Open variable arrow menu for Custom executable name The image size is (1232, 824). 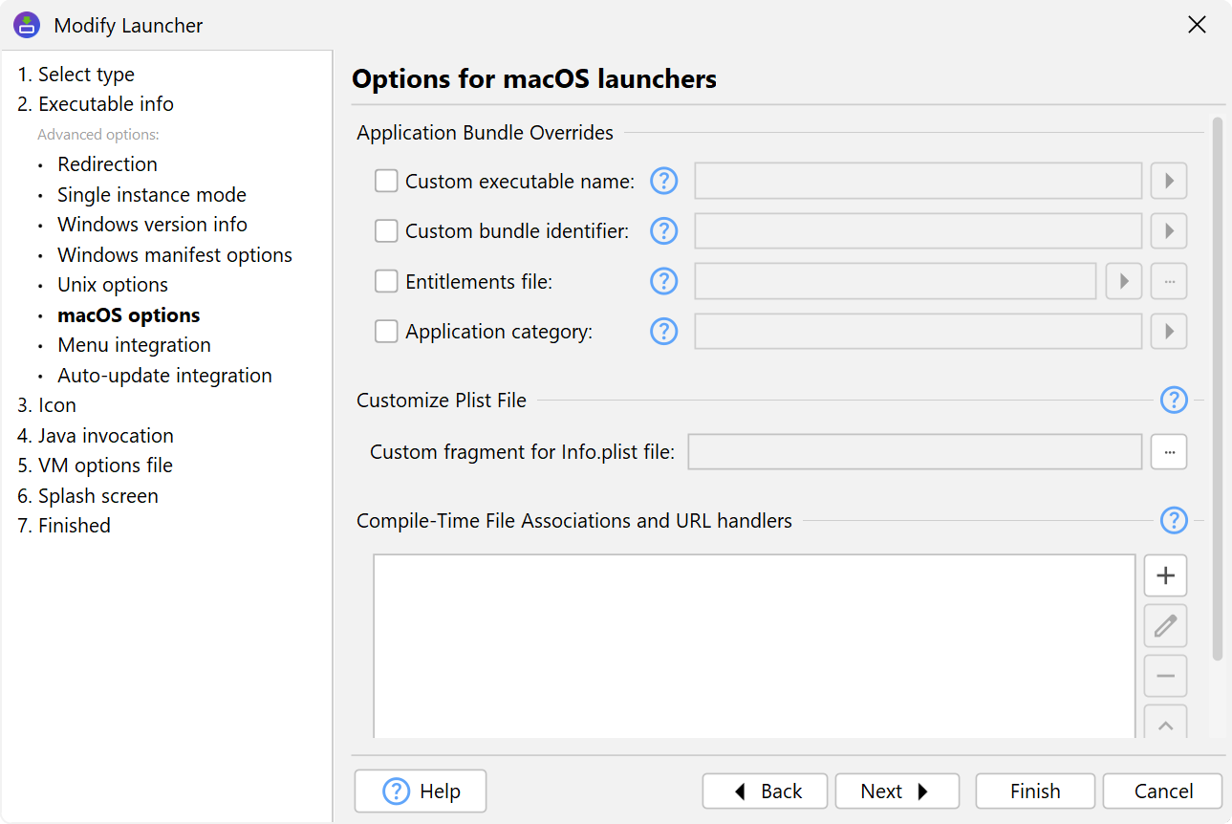point(1168,181)
